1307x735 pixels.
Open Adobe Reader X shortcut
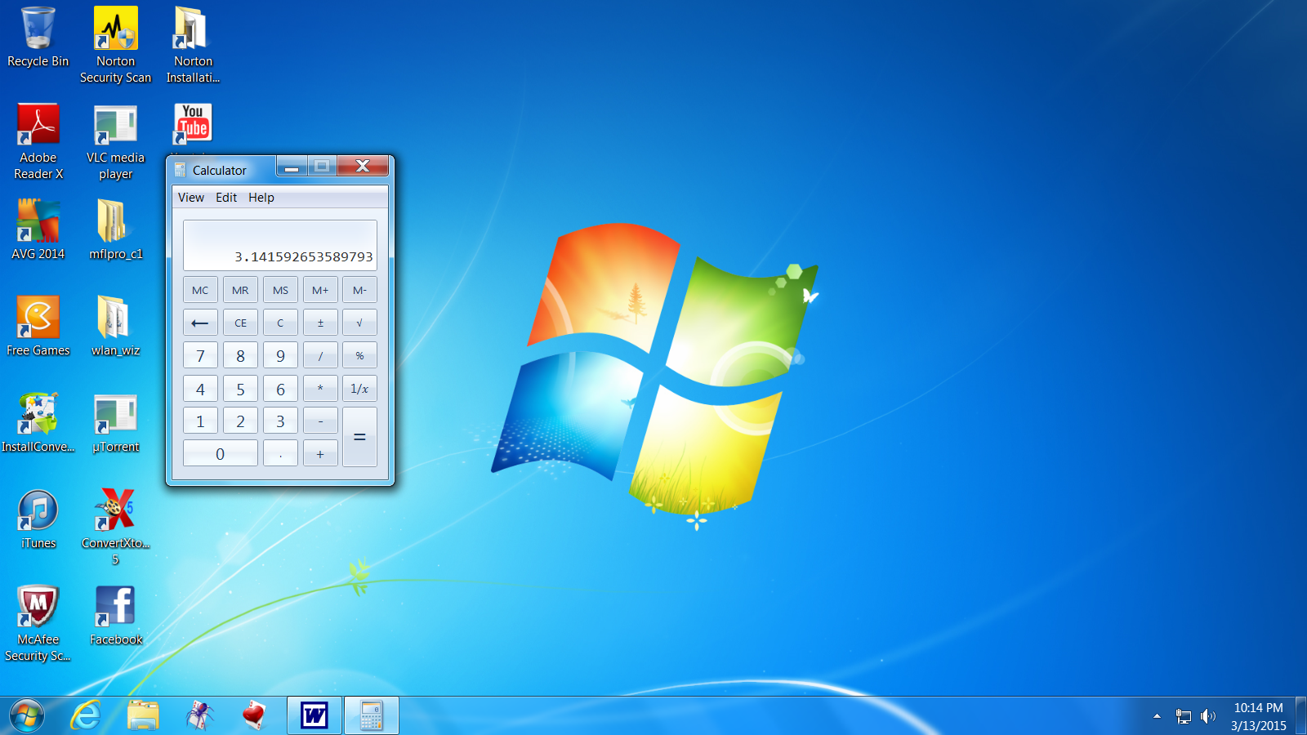(38, 141)
